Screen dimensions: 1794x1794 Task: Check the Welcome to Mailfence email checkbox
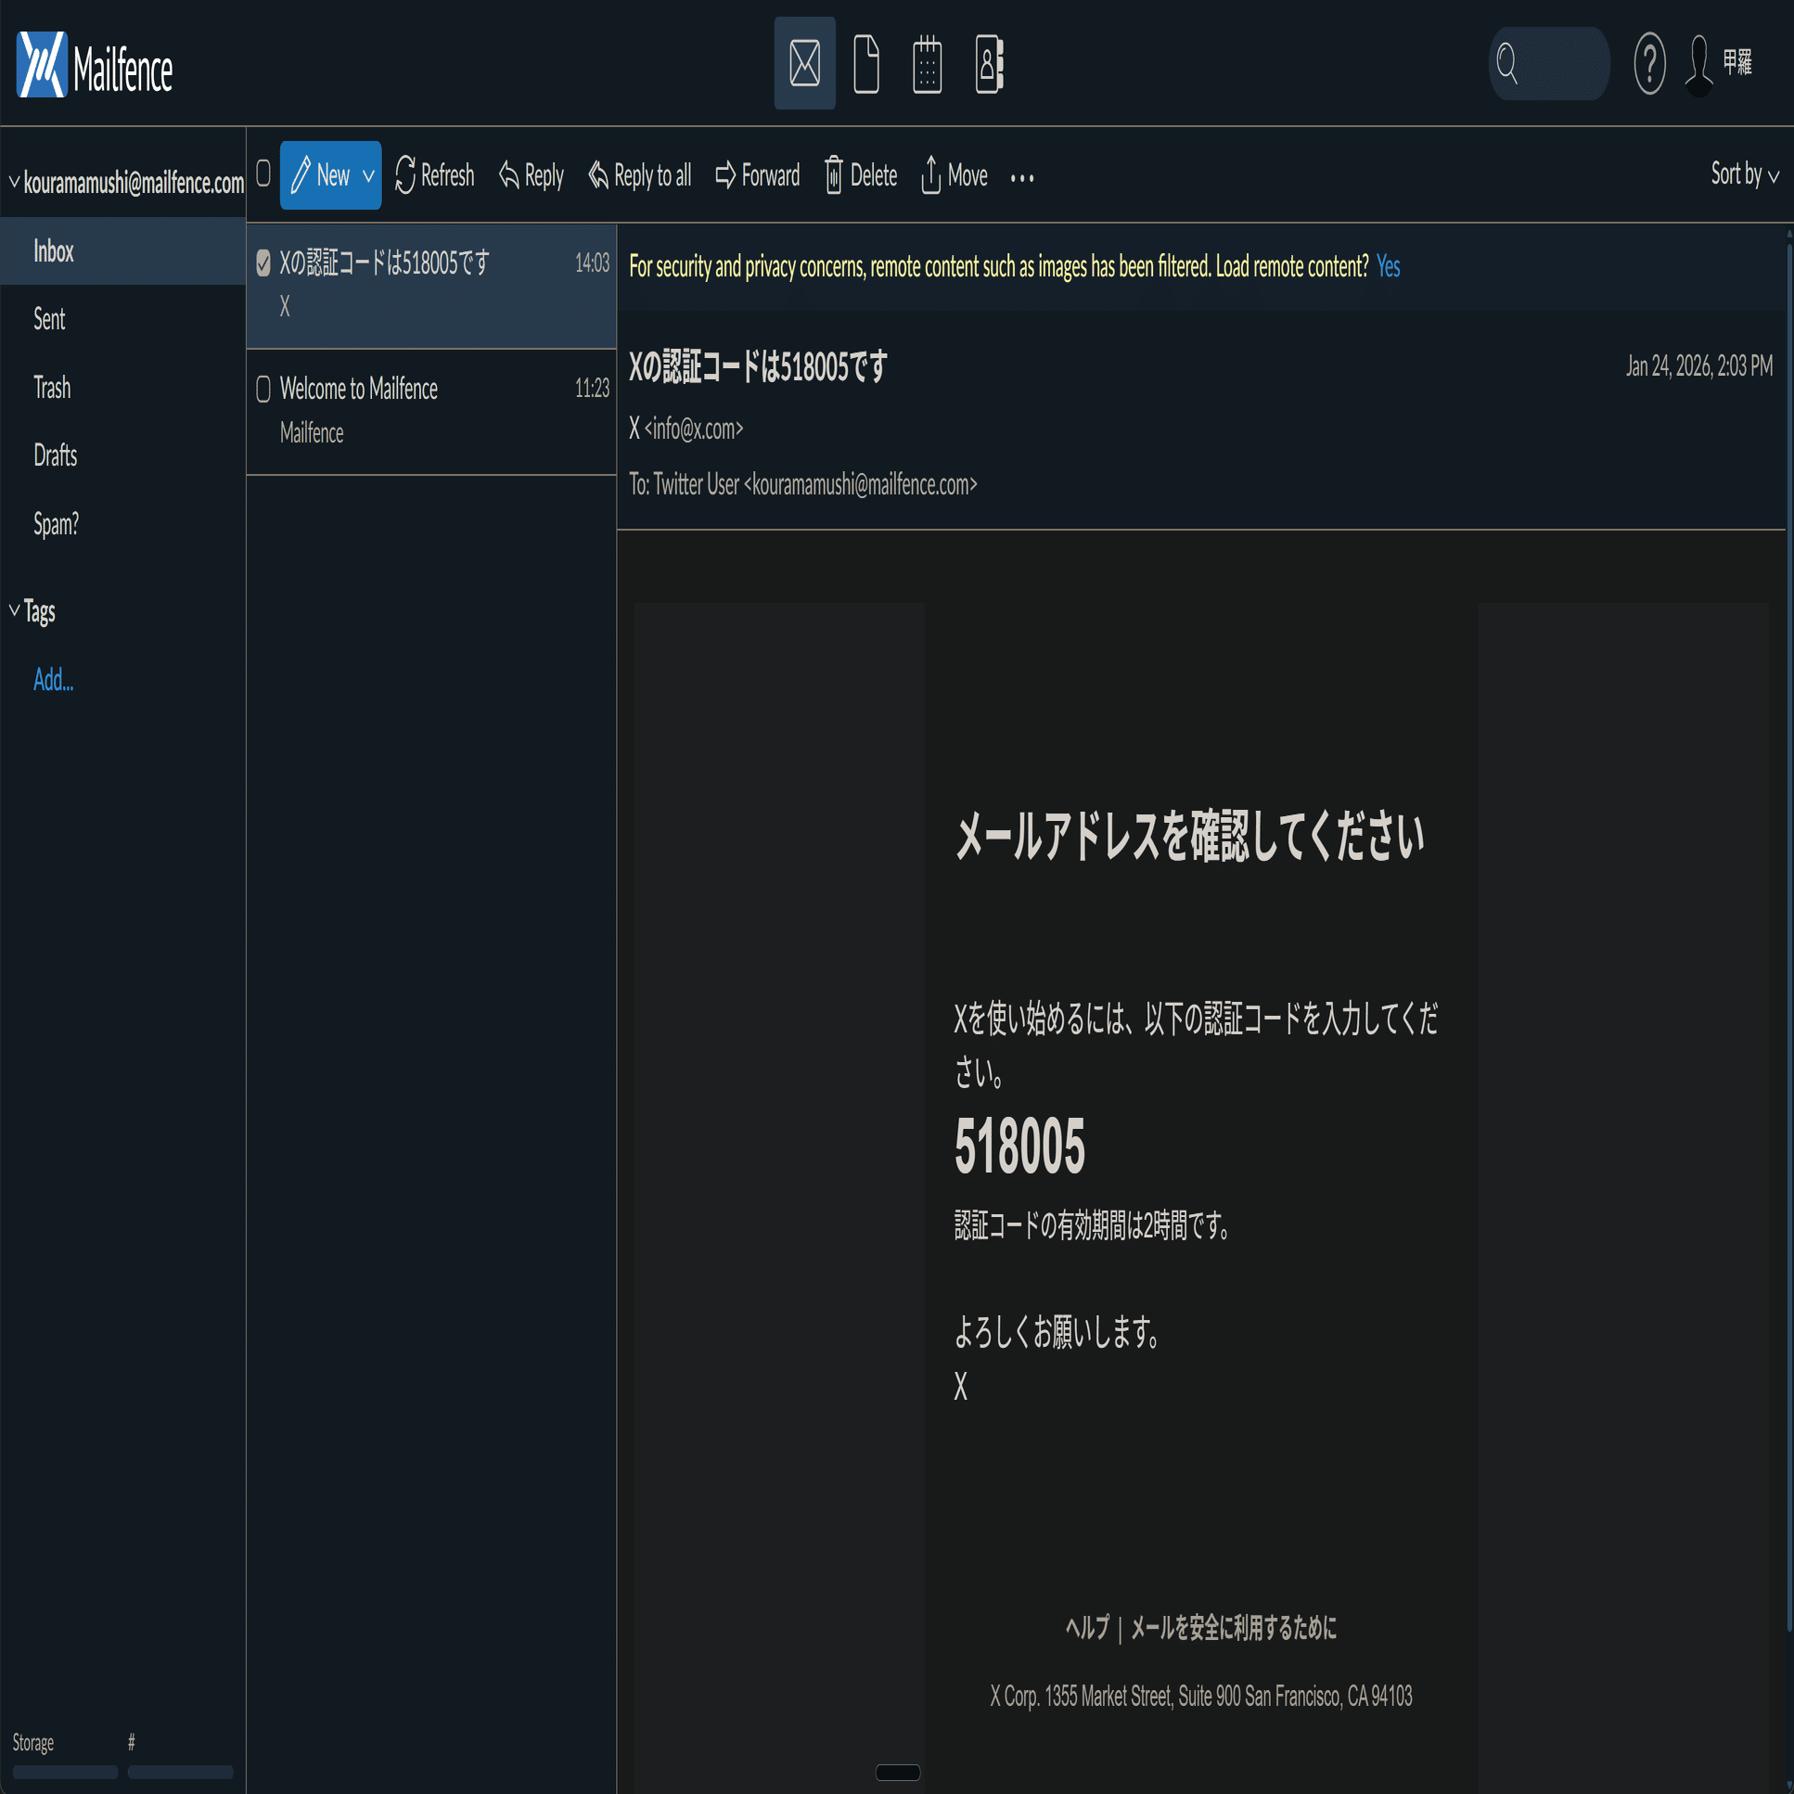(263, 389)
